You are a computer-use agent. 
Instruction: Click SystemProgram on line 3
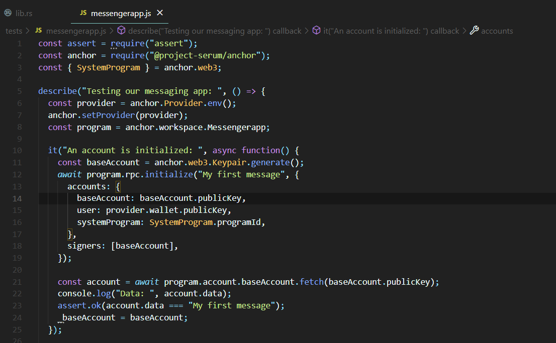point(109,68)
